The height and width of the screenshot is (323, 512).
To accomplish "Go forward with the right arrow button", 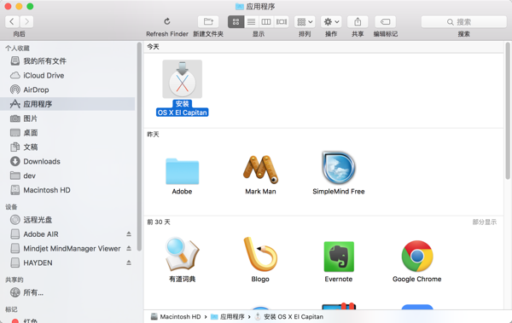I will 26,22.
